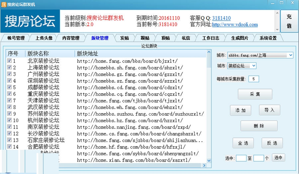Click the 采集 button
Viewport: 299px width, 174px height.
coord(255,94)
